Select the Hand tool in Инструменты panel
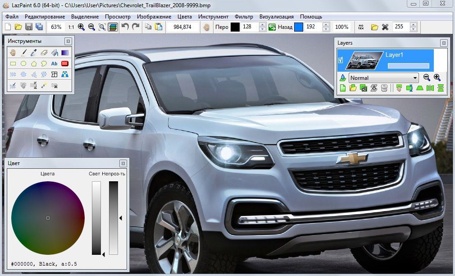The height and width of the screenshot is (276, 455). (x=13, y=53)
